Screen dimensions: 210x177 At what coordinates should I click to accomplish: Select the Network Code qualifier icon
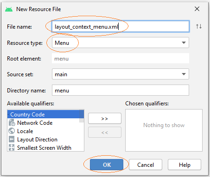click(x=12, y=123)
